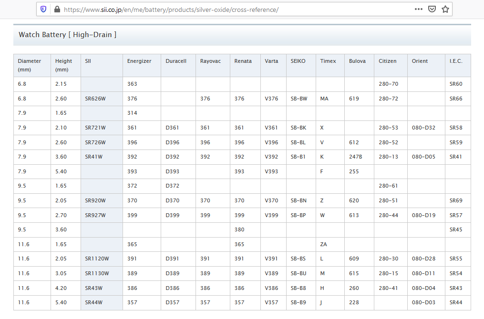Click the 247B cell in Bulova column
484x319 pixels.
355,157
